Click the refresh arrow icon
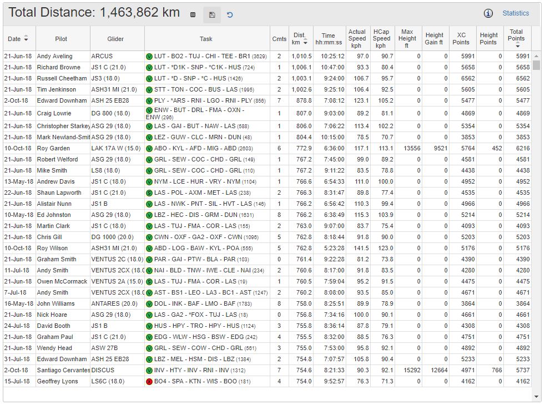The image size is (545, 405). click(x=230, y=15)
